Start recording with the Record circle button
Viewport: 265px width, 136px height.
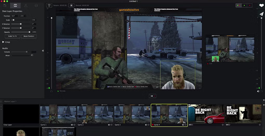click(71, 5)
